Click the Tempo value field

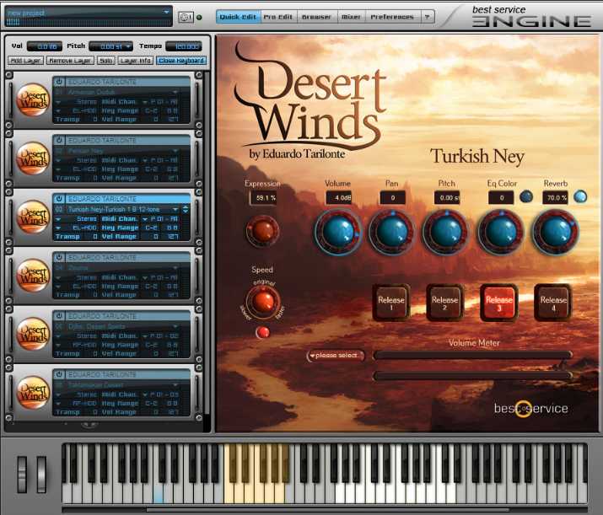184,46
